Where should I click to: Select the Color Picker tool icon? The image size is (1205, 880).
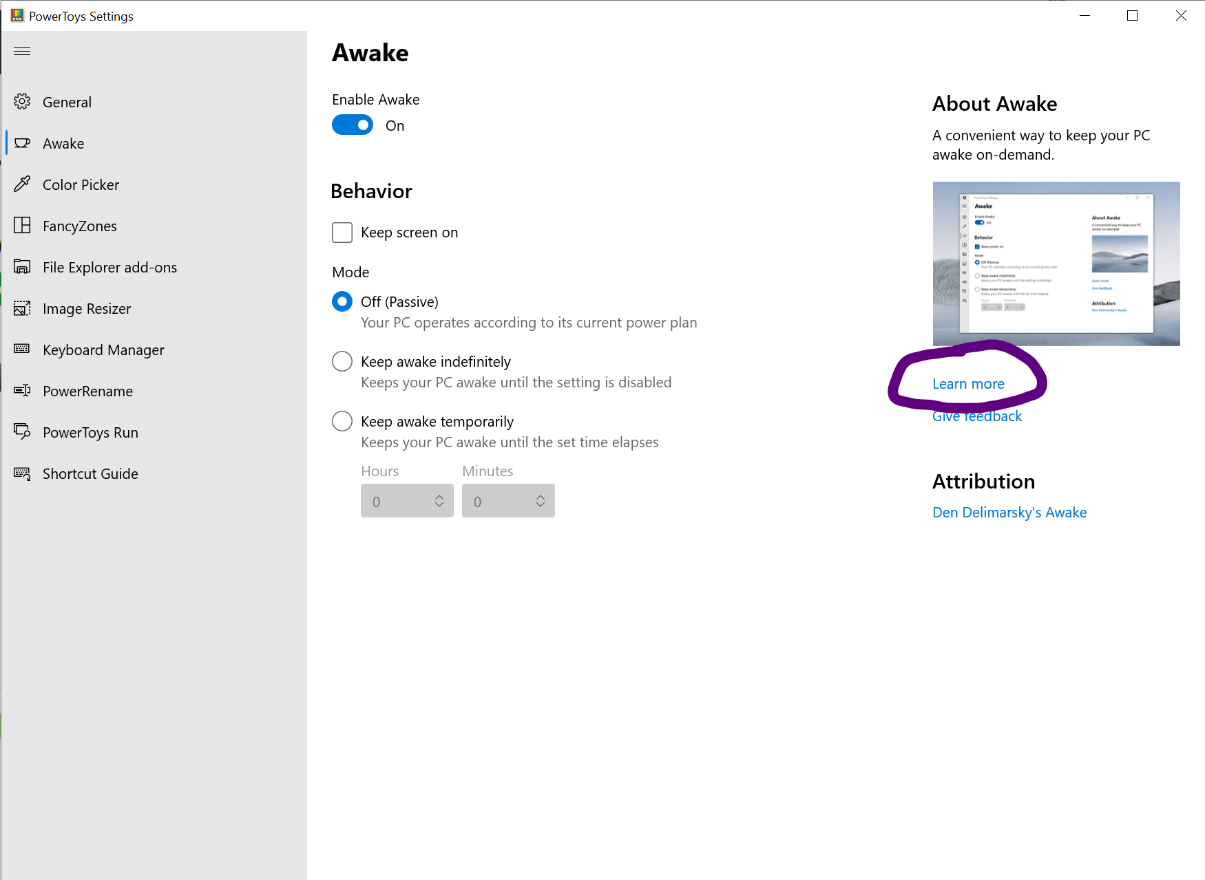23,184
